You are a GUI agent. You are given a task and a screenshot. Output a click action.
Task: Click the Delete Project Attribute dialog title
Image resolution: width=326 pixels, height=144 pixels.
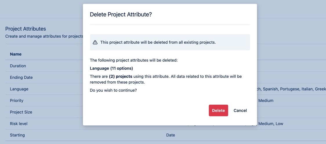tap(121, 14)
